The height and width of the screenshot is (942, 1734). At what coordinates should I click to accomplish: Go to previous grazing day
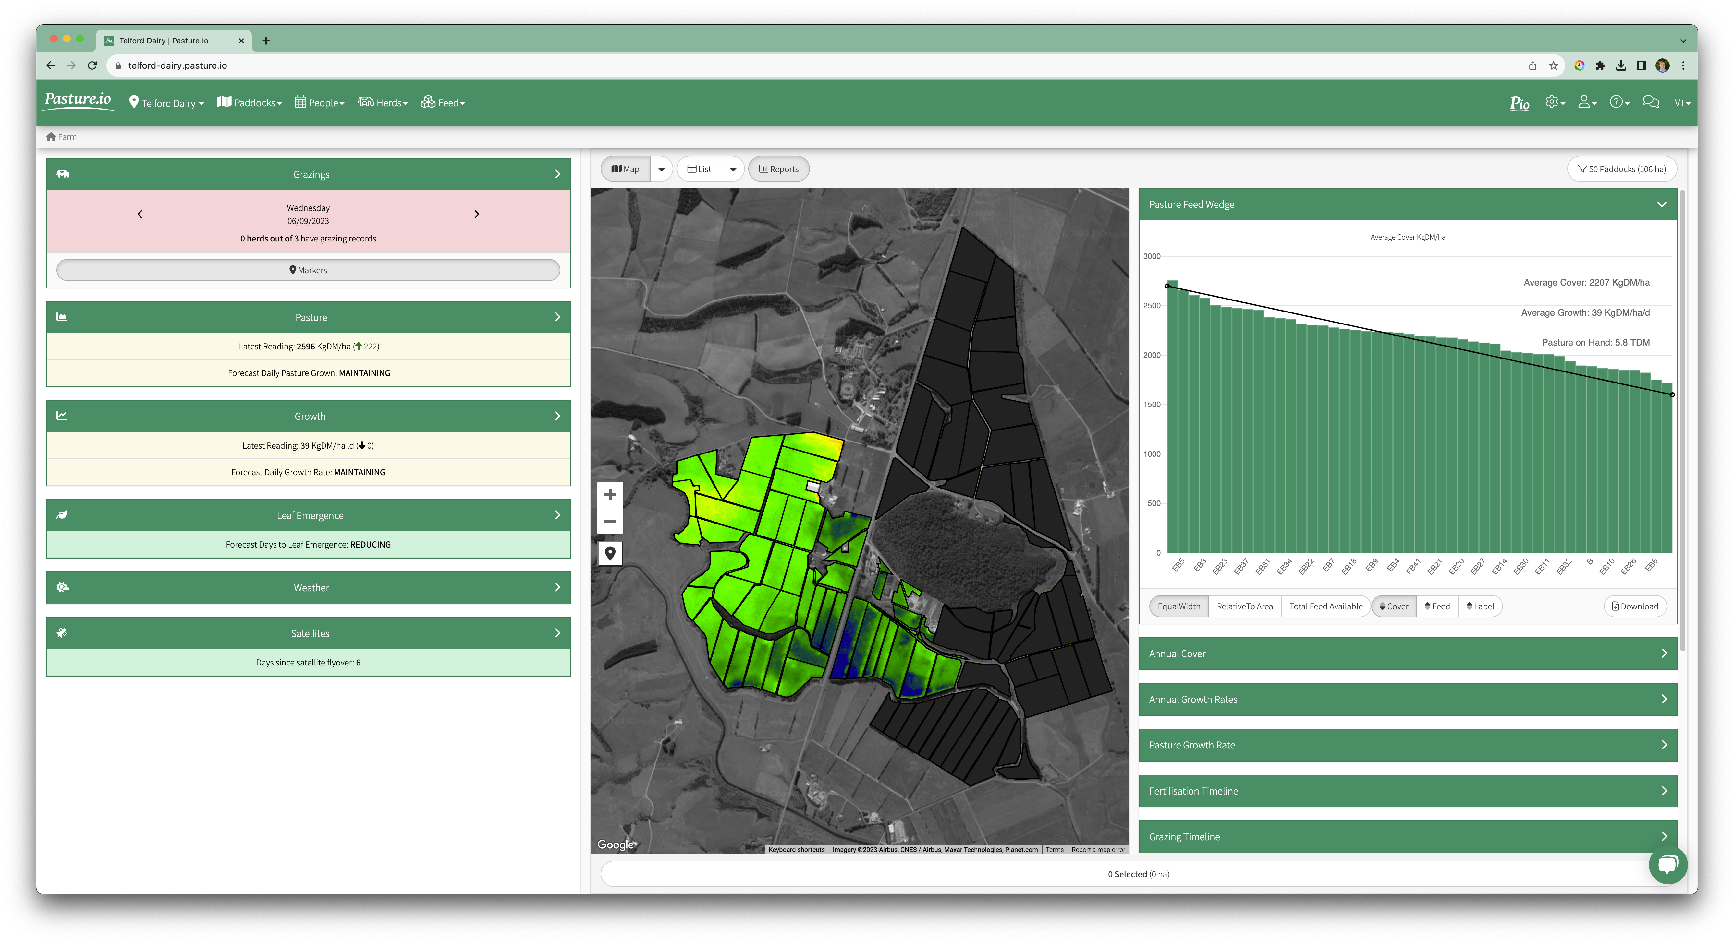coord(140,214)
